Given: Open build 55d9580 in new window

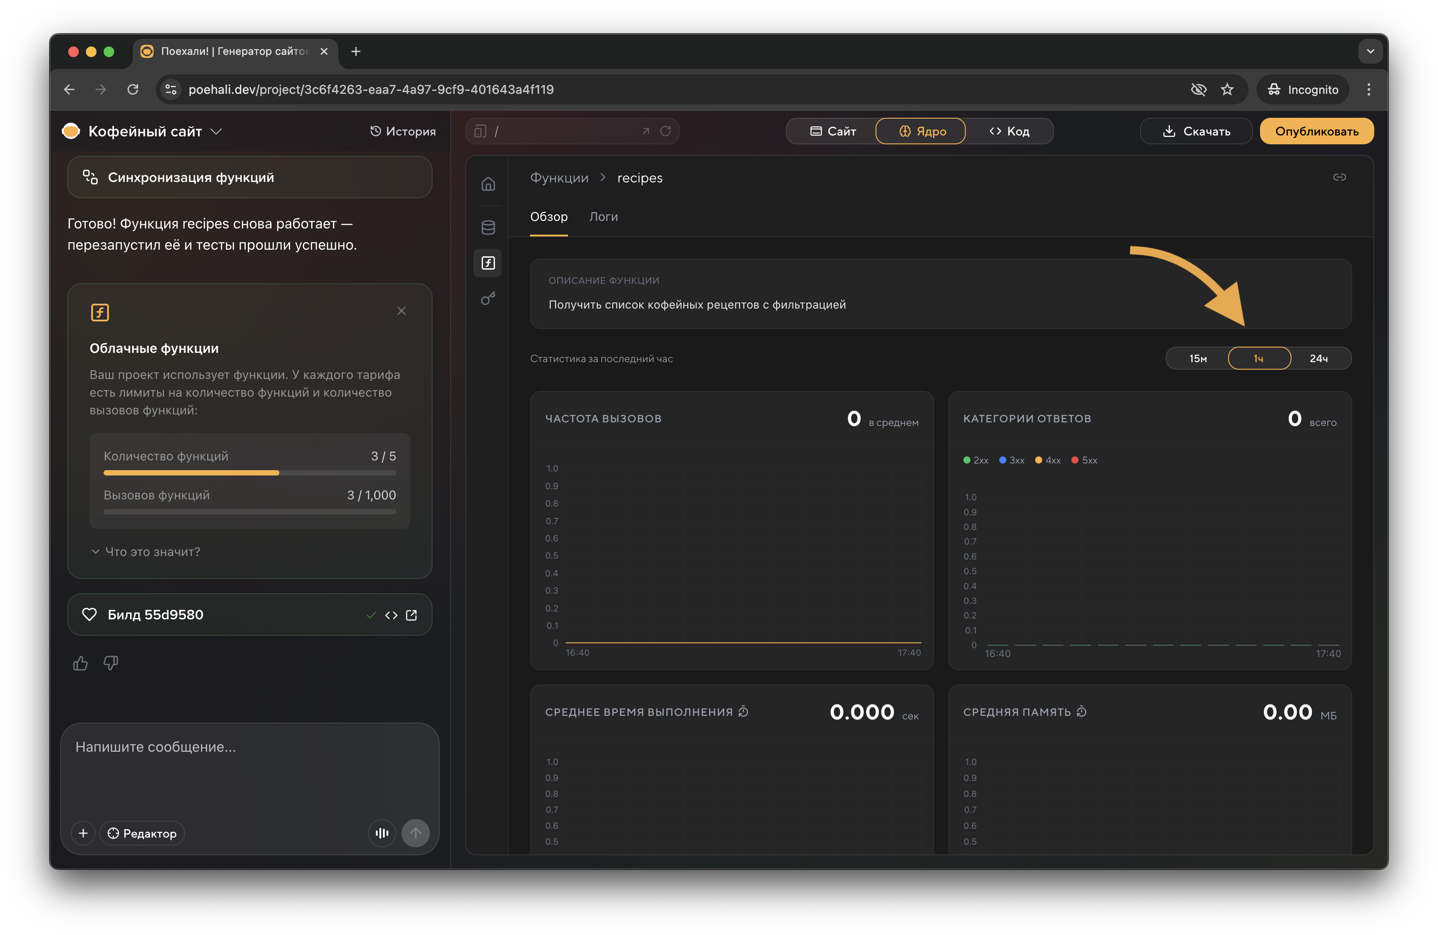Looking at the screenshot, I should 411,615.
